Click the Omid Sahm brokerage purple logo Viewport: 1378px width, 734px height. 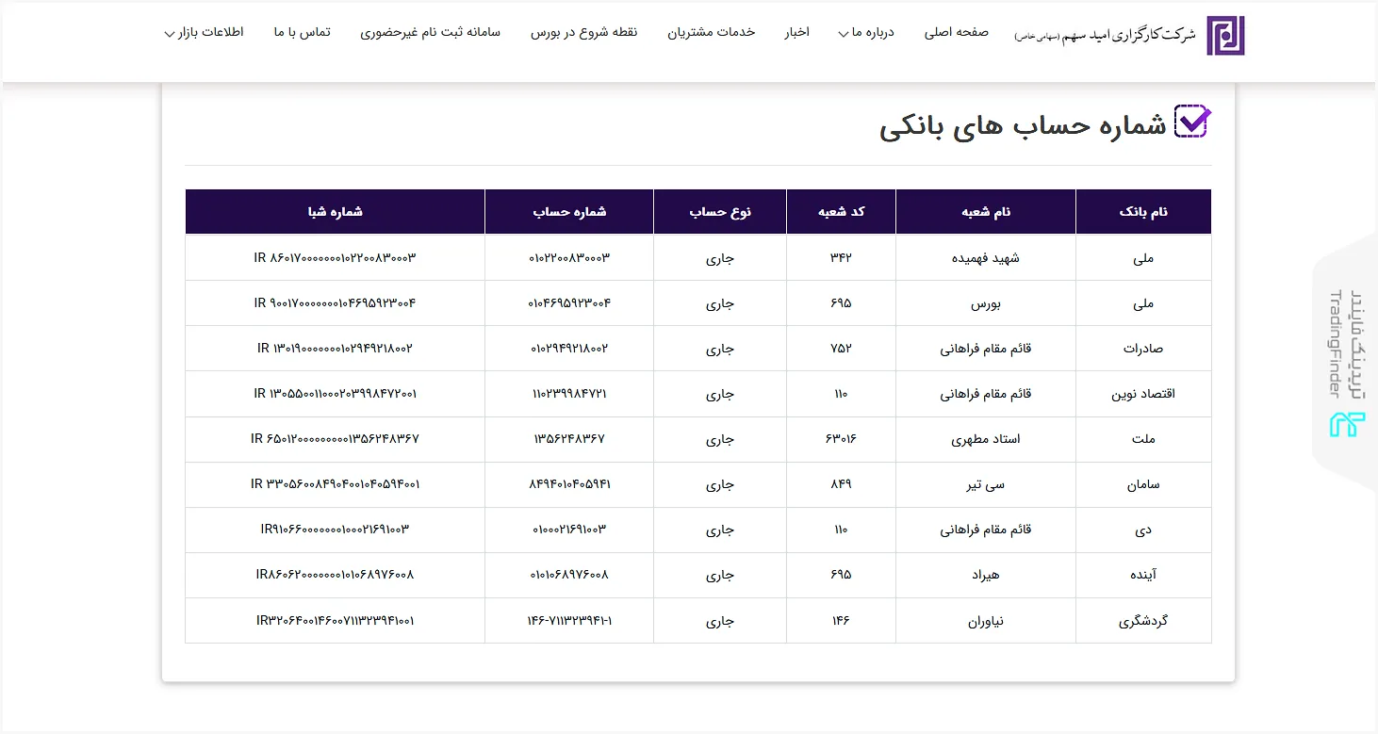pyautogui.click(x=1225, y=35)
